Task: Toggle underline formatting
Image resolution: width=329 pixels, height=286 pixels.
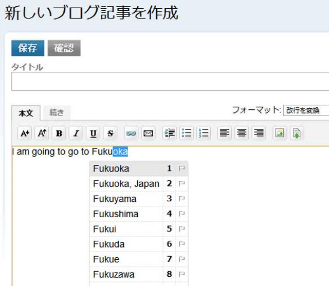Action: tap(93, 133)
